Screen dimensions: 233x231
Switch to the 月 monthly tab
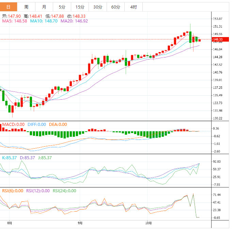[44, 7]
